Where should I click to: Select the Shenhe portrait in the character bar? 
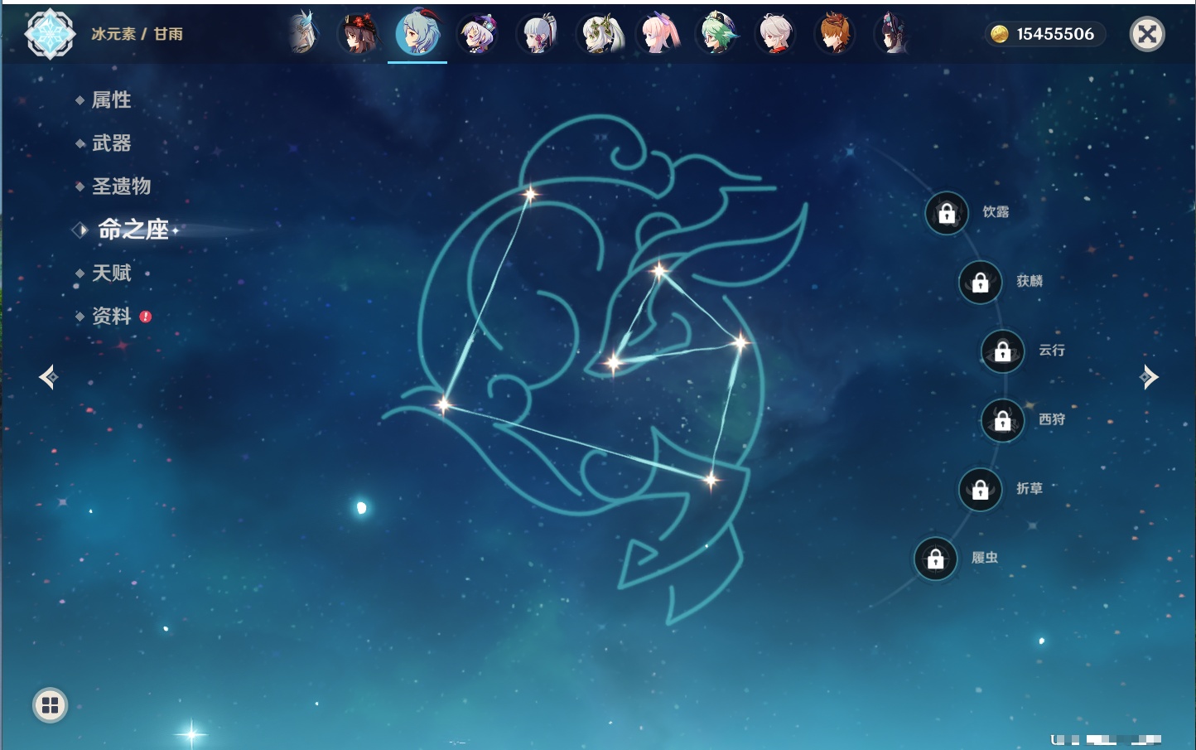[x=303, y=34]
